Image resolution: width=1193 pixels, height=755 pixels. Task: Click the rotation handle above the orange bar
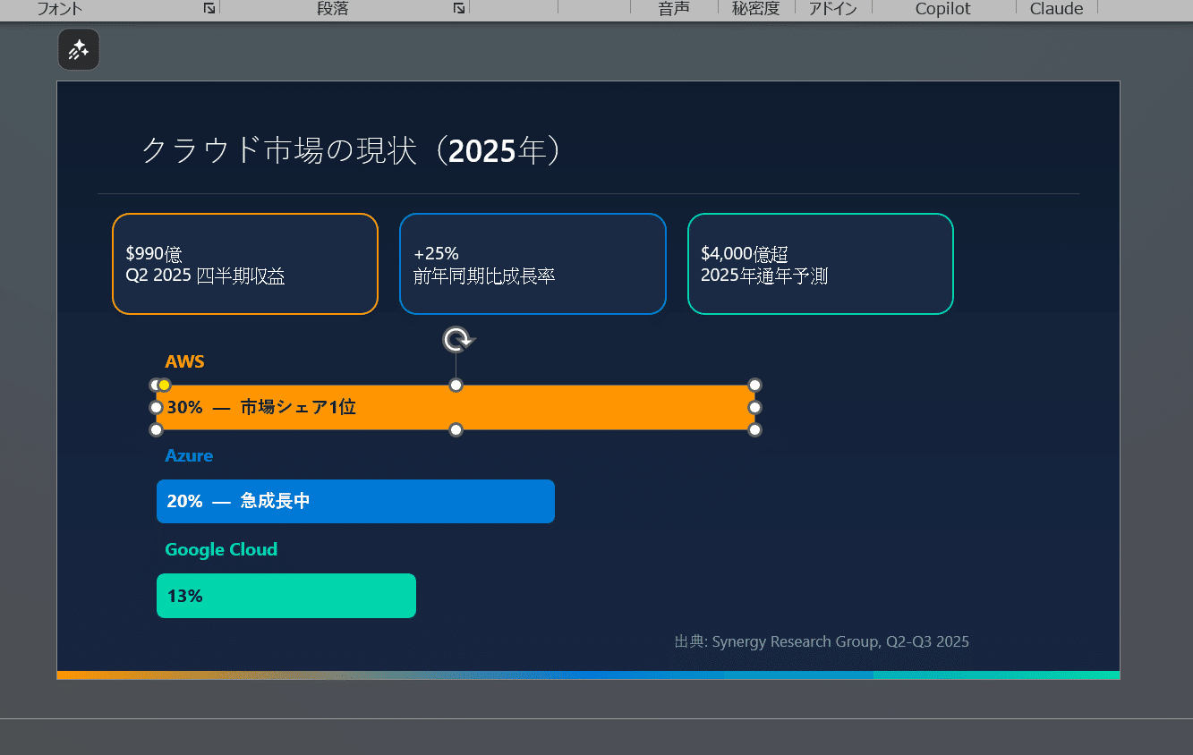456,340
